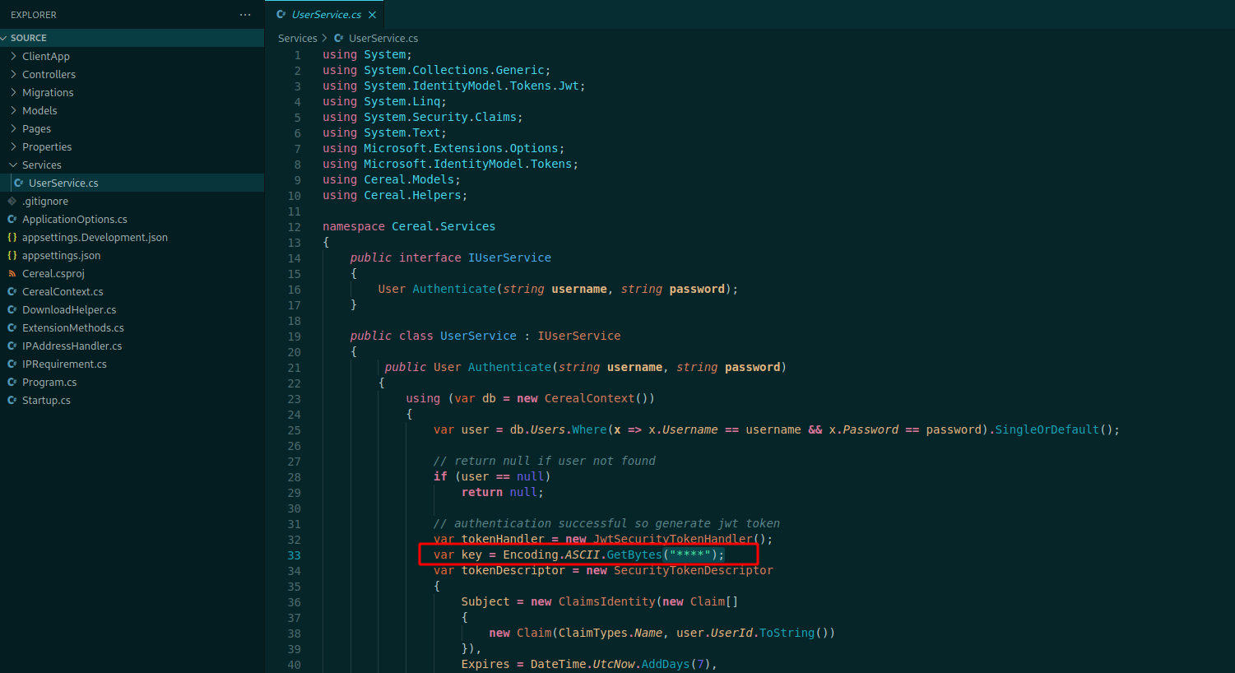Click the C# icon in the breadcrumb bar
Screen dimensions: 1235x673
337,38
